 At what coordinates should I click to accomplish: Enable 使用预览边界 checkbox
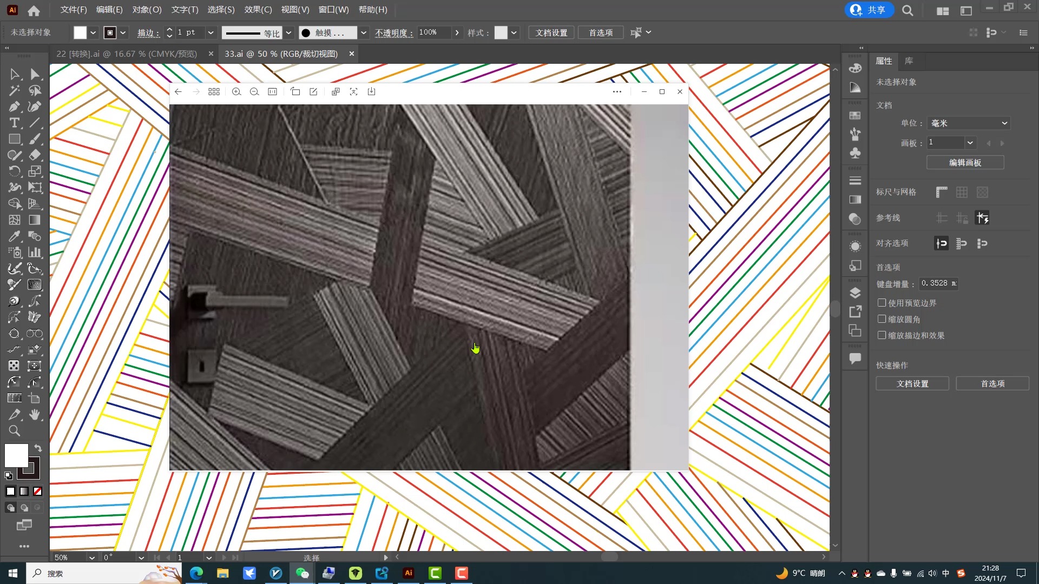coord(882,303)
